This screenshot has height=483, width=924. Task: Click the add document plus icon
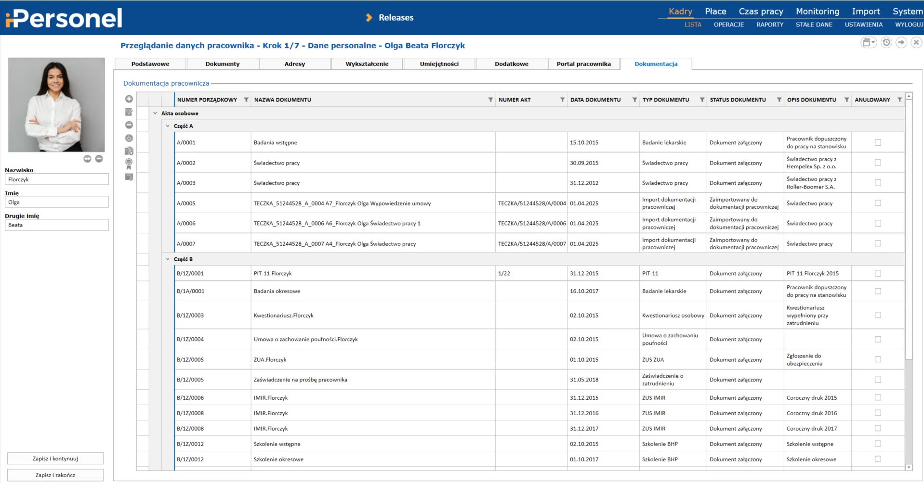click(x=129, y=99)
